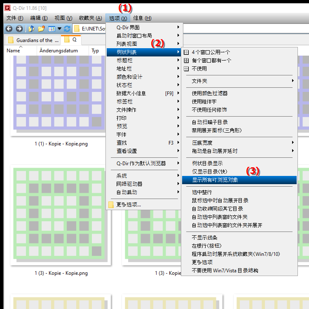This screenshot has width=309, height=309.
Task: Expand 地址栏 submenu
Action: point(144,69)
